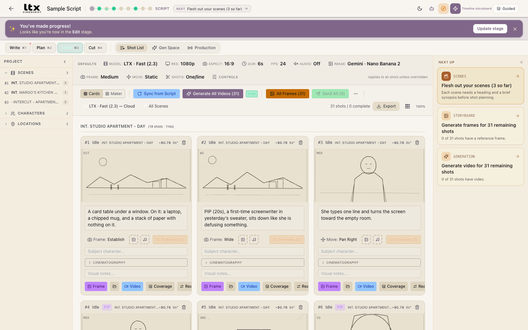Go back using the top-left arrow
The width and height of the screenshot is (528, 330).
pos(11,9)
